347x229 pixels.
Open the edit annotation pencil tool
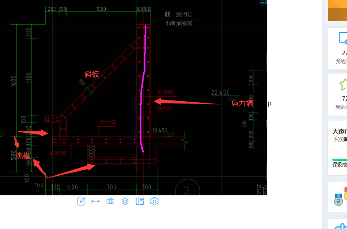click(x=81, y=201)
